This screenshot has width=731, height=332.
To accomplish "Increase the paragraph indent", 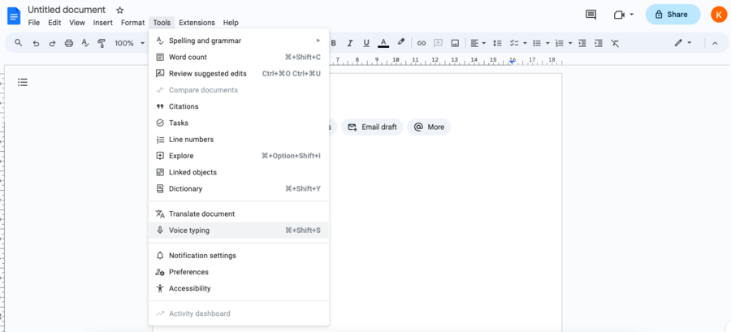I will [x=599, y=43].
